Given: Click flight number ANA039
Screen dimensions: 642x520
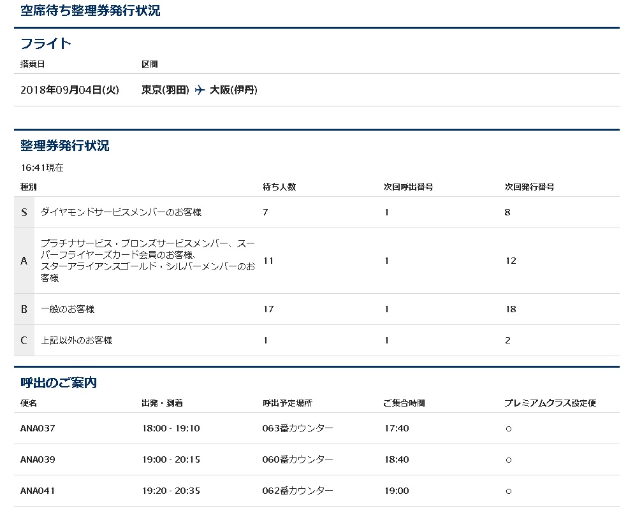Looking at the screenshot, I should tap(38, 459).
